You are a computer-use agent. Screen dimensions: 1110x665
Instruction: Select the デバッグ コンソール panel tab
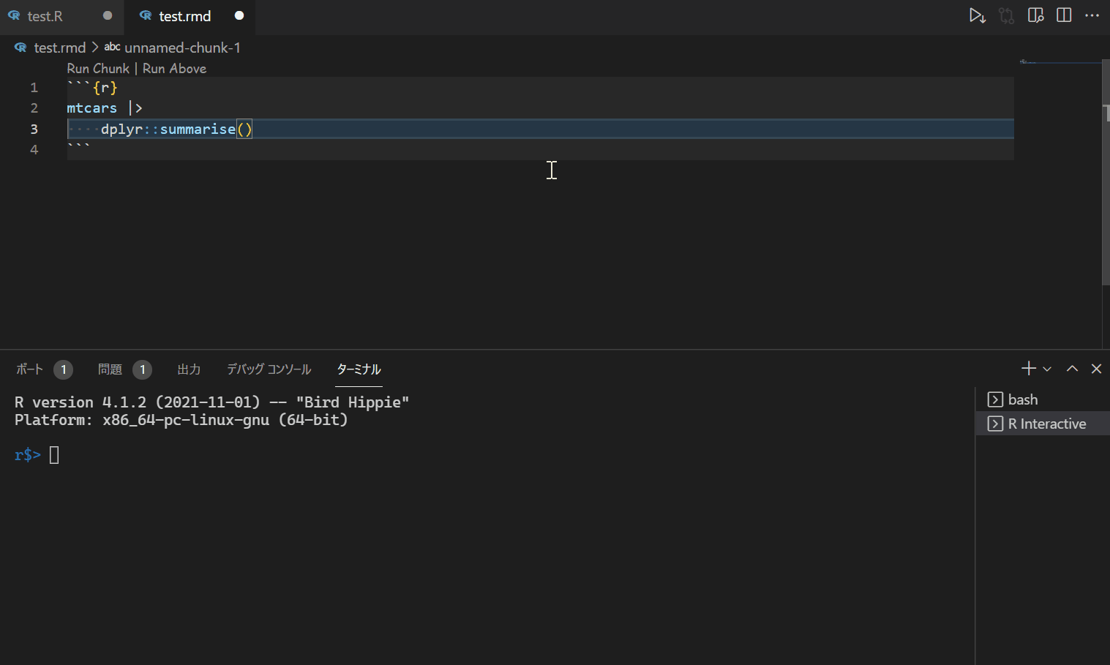268,369
